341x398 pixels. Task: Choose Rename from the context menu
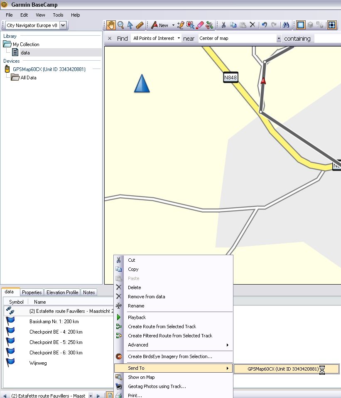point(173,306)
